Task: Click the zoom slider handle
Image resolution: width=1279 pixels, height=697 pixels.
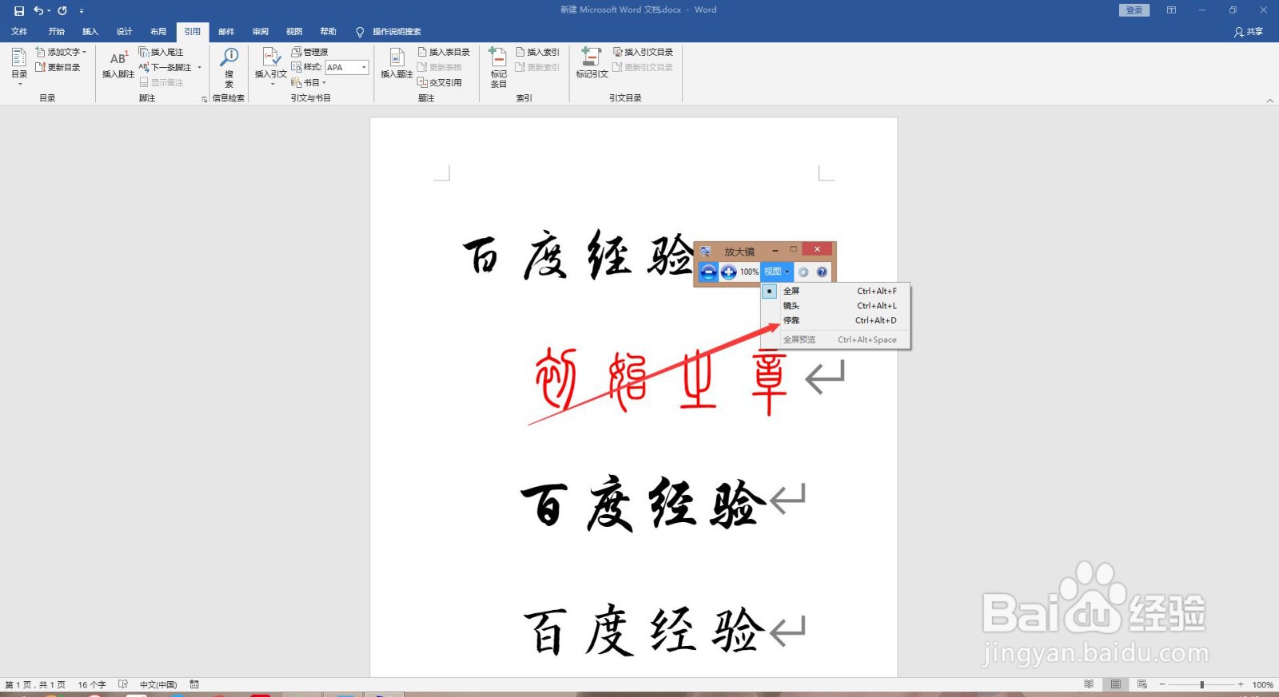Action: point(1201,685)
